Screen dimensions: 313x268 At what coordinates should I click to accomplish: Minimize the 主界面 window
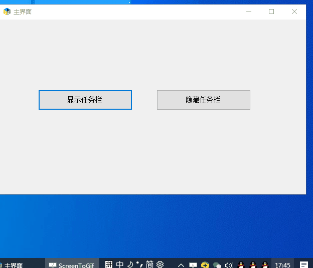coord(249,12)
